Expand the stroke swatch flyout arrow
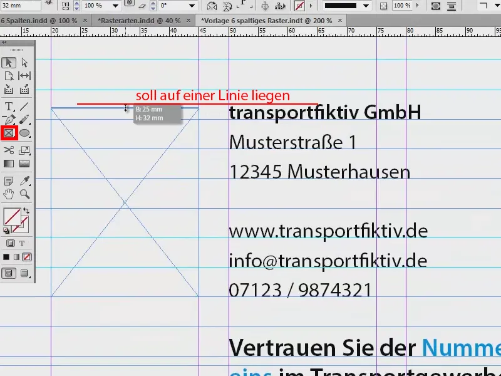The height and width of the screenshot is (376, 501). (x=311, y=6)
